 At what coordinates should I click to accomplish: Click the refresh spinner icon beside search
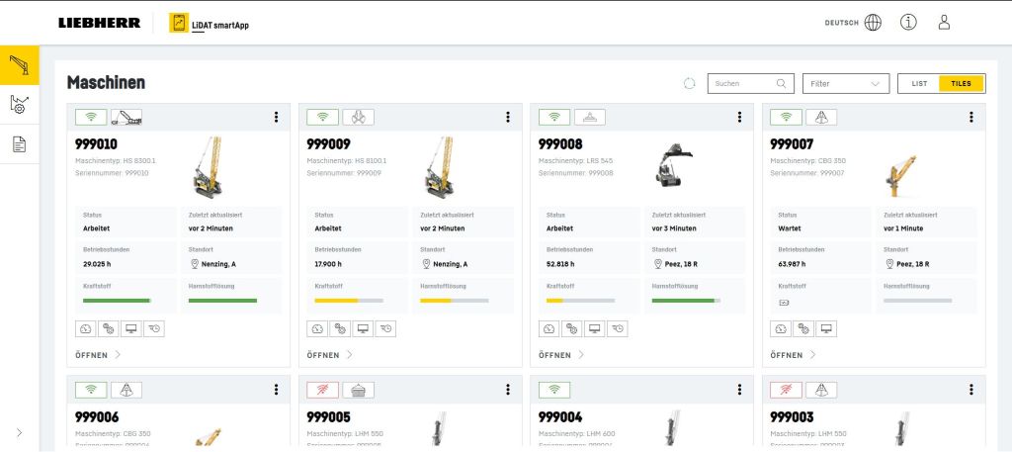pos(690,84)
